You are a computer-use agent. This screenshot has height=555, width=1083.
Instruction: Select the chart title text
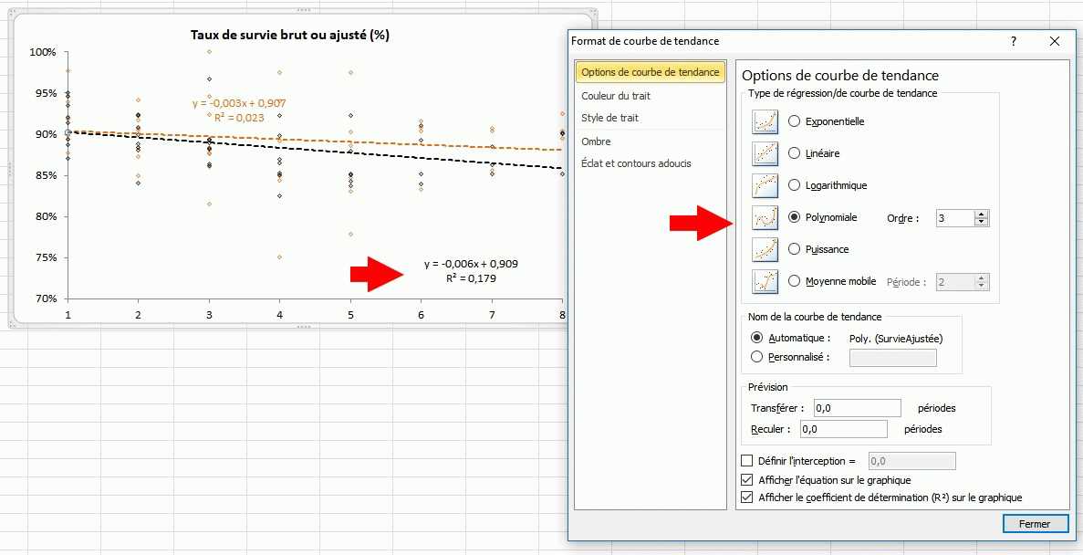(289, 36)
